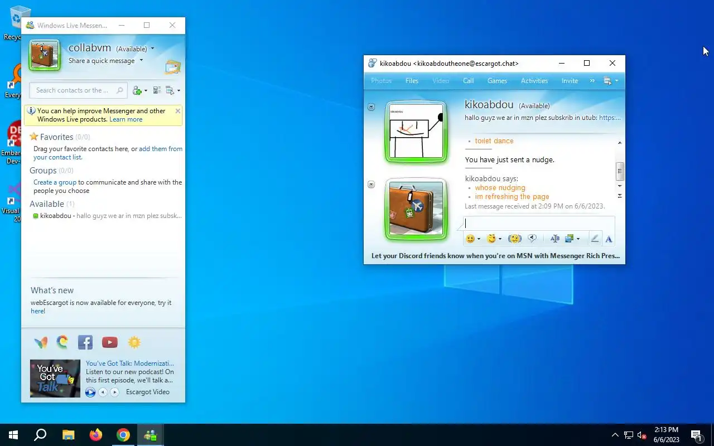The height and width of the screenshot is (446, 714).
Task: Select an emoticon smiley in chat
Action: 470,239
